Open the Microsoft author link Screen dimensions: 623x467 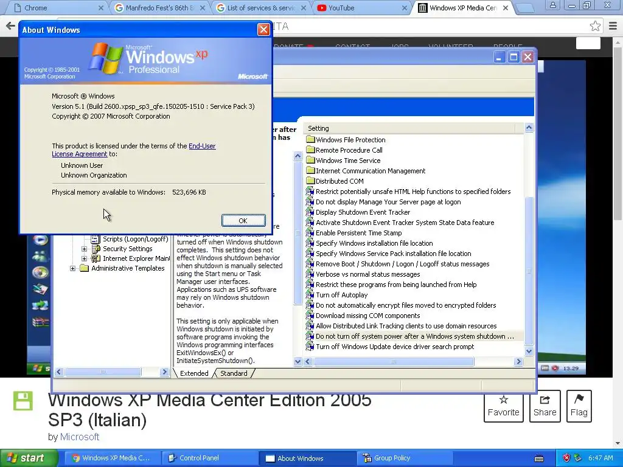pyautogui.click(x=80, y=437)
